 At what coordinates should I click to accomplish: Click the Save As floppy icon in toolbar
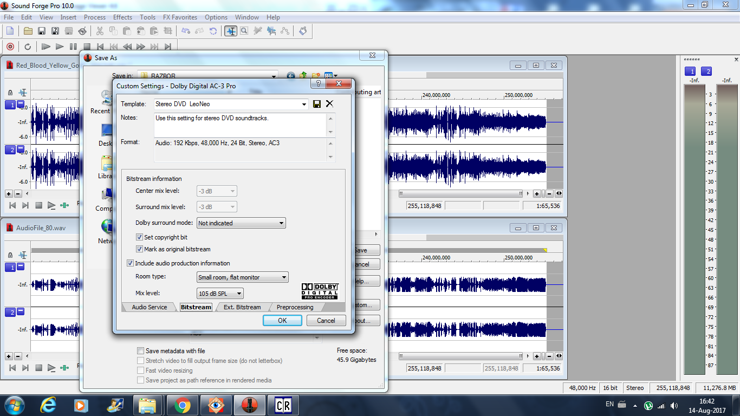(x=55, y=31)
